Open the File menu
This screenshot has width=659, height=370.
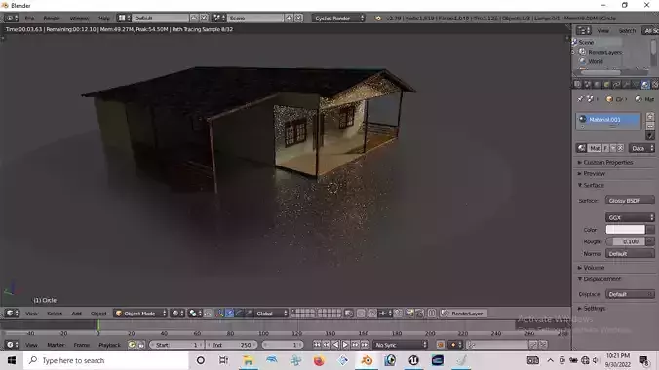(x=29, y=18)
